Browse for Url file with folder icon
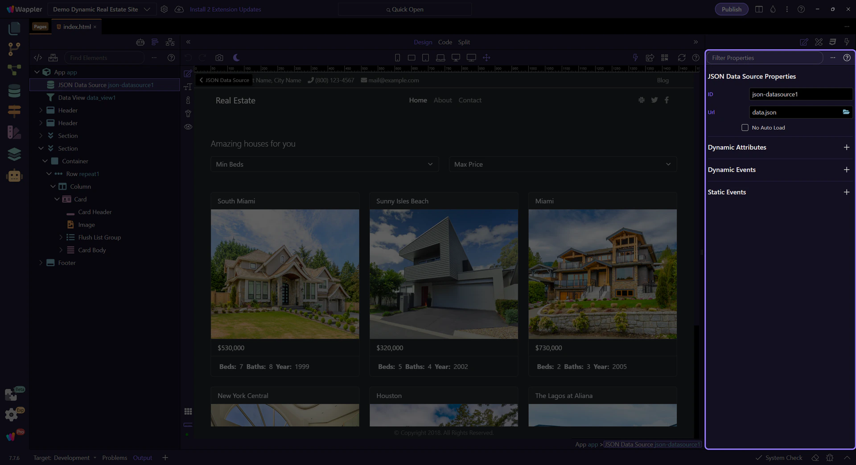Viewport: 856px width, 465px height. tap(846, 112)
